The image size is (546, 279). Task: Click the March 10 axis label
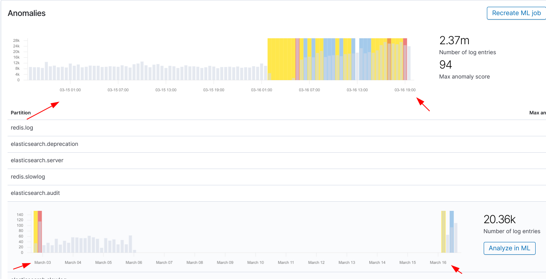256,263
